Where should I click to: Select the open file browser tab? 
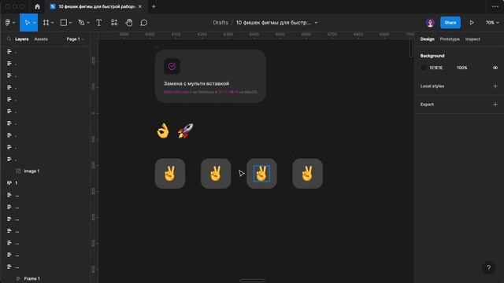coord(96,6)
